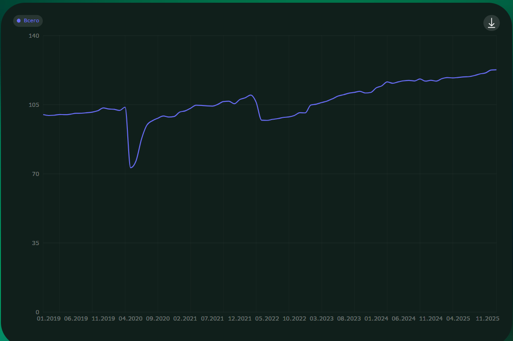Click the 09.2020 x-axis label
This screenshot has height=341, width=513.
point(158,318)
